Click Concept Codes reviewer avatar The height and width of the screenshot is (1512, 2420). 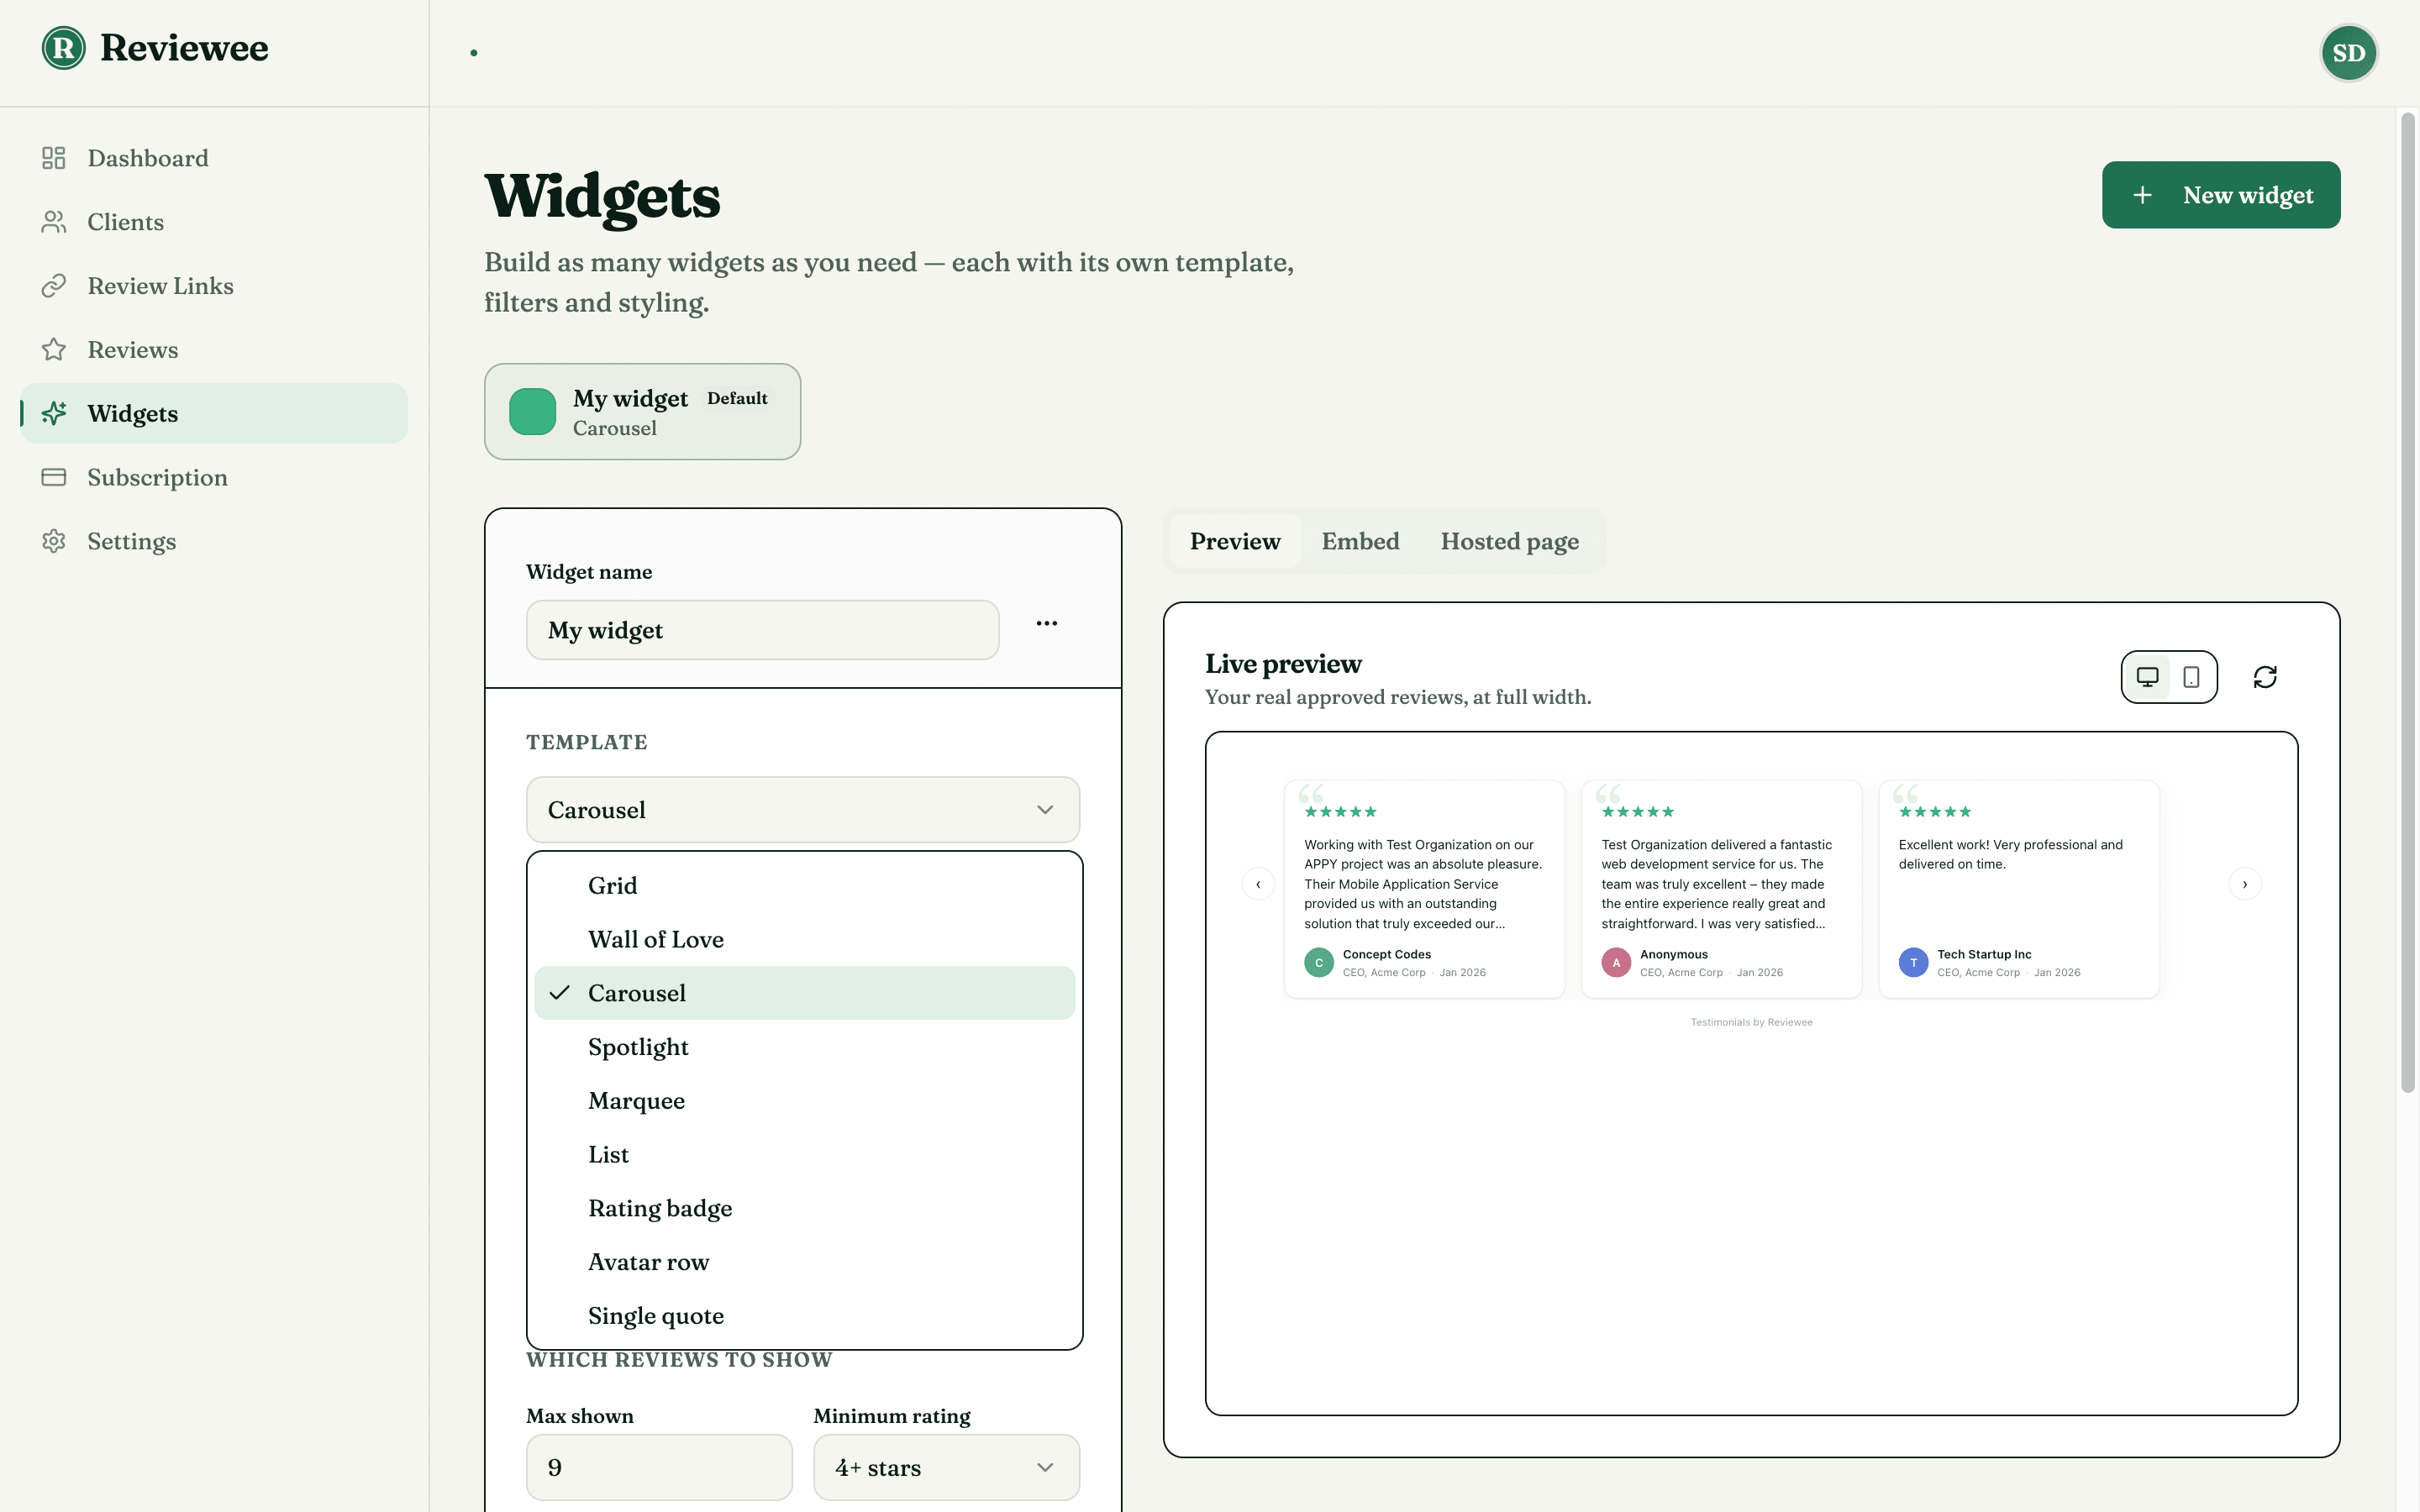tap(1319, 962)
